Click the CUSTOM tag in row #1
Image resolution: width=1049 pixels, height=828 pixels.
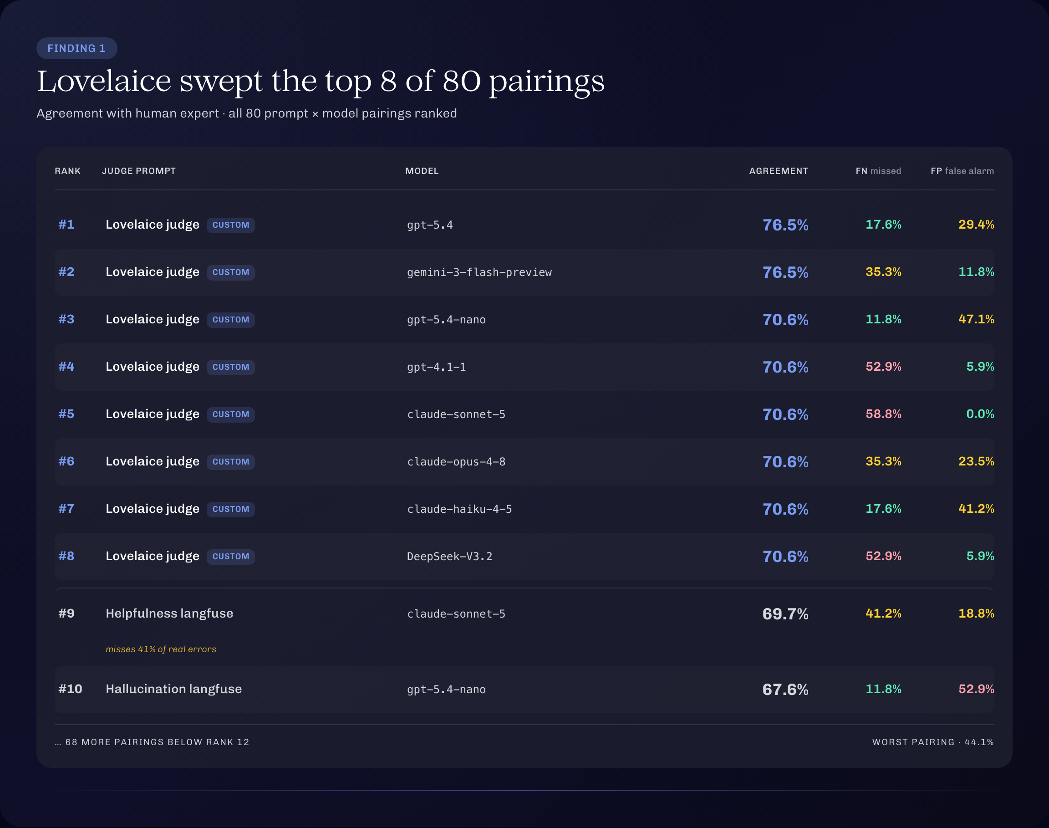pyautogui.click(x=231, y=225)
